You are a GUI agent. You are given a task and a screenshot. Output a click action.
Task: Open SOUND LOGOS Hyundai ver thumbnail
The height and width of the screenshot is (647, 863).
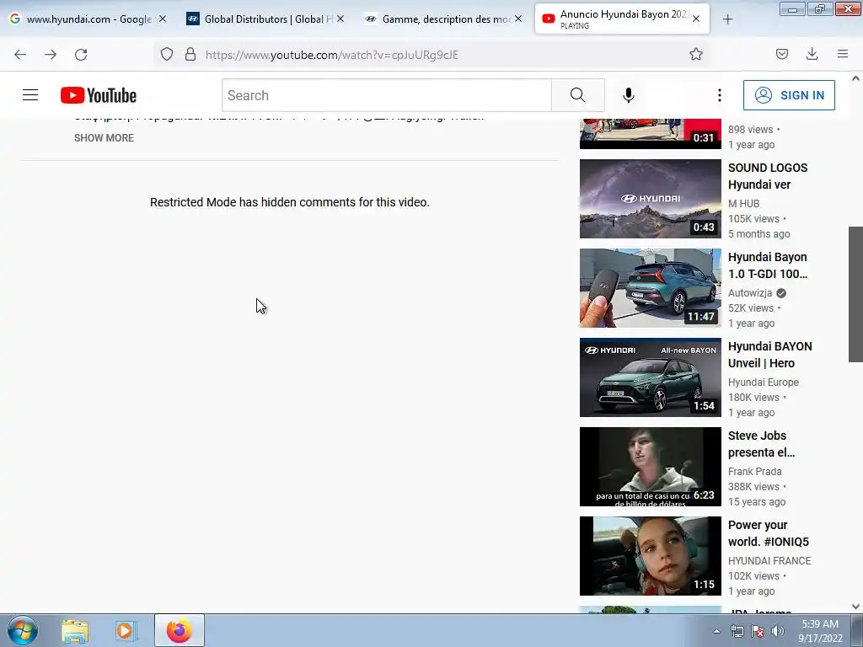[650, 199]
